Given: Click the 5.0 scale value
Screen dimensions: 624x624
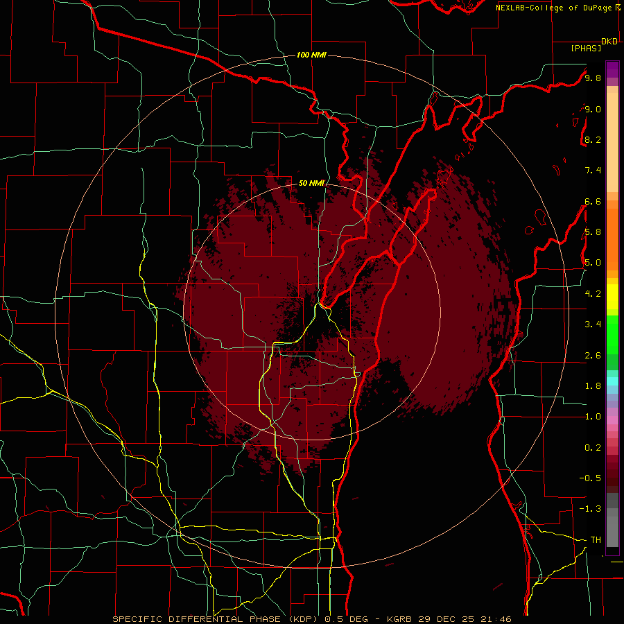Looking at the screenshot, I should pos(593,263).
